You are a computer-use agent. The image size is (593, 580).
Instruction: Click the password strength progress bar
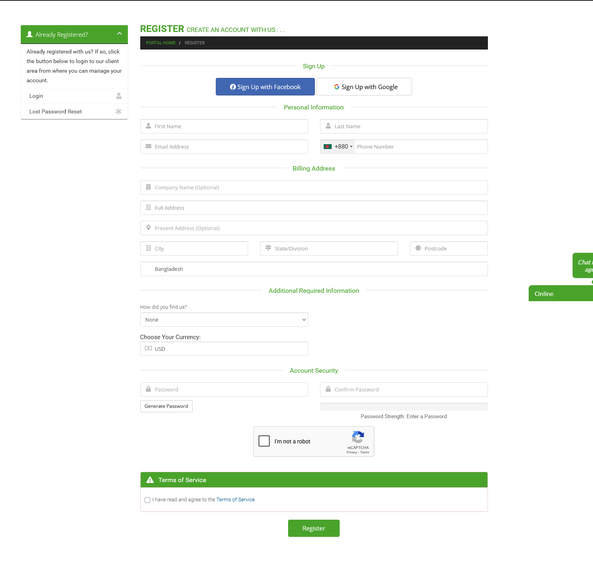[404, 407]
